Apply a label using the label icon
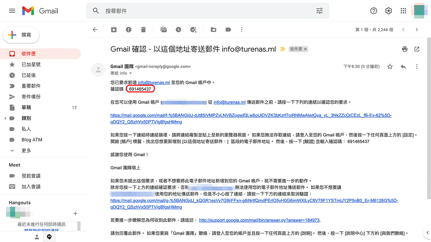This screenshot has width=431, height=242. 228,30
